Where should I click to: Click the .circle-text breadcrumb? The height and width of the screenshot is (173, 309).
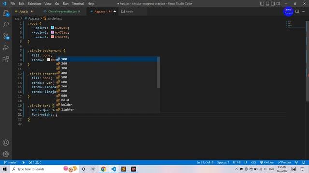pyautogui.click(x=55, y=18)
